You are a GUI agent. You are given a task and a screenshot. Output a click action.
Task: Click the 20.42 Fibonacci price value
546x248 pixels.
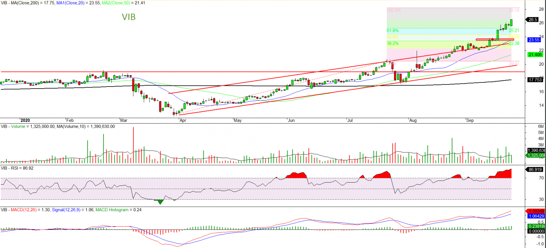(514, 64)
